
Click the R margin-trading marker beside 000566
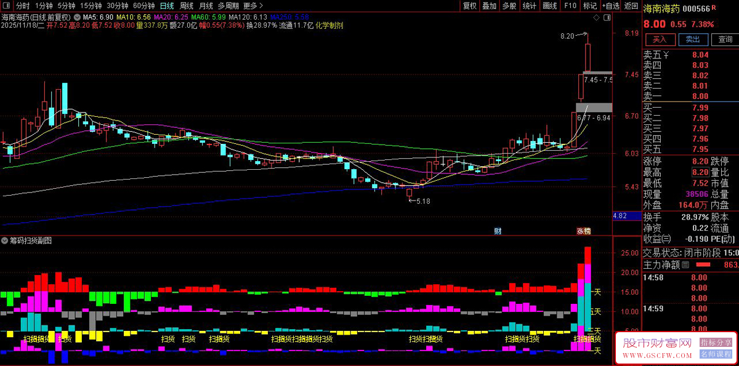pos(714,8)
